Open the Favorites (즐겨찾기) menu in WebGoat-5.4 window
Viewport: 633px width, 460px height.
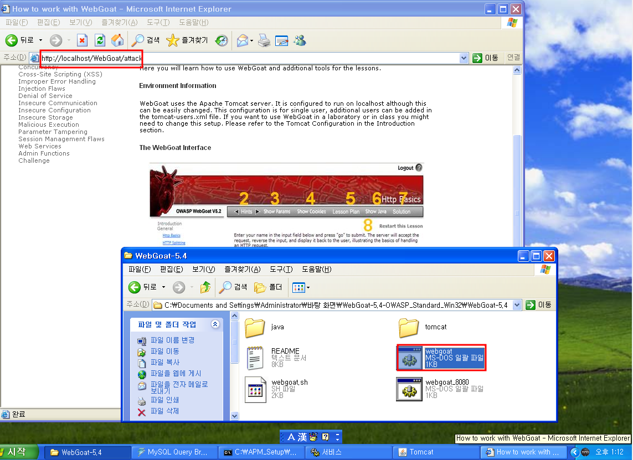[x=242, y=269]
